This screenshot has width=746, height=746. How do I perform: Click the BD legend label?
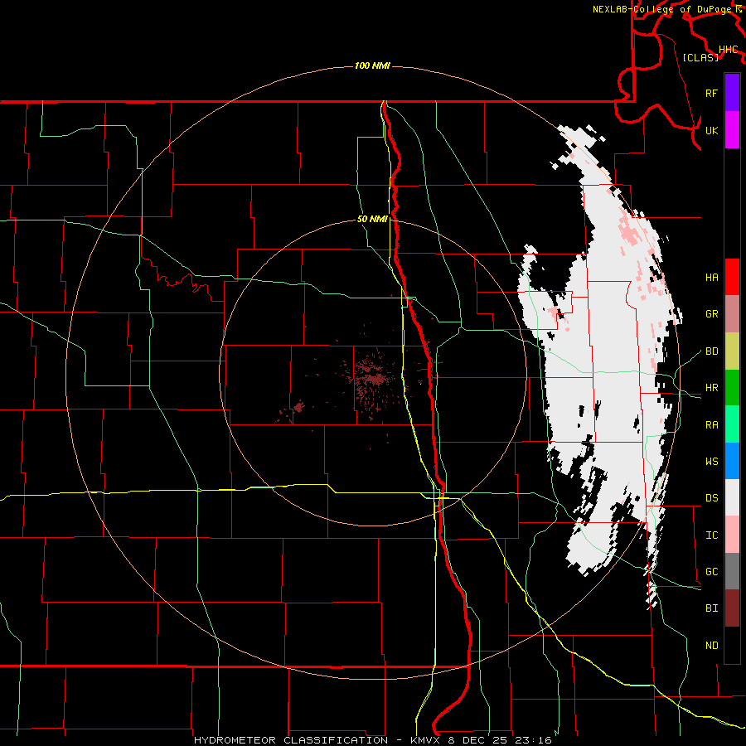[x=711, y=351]
